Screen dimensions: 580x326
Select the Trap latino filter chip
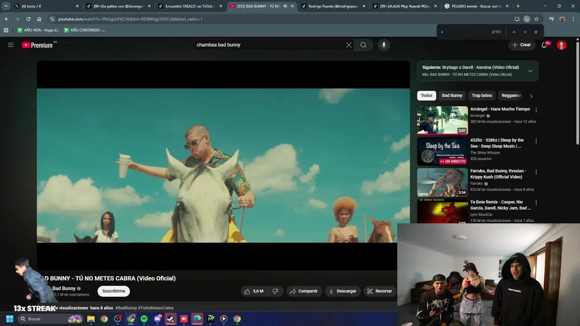pos(482,96)
